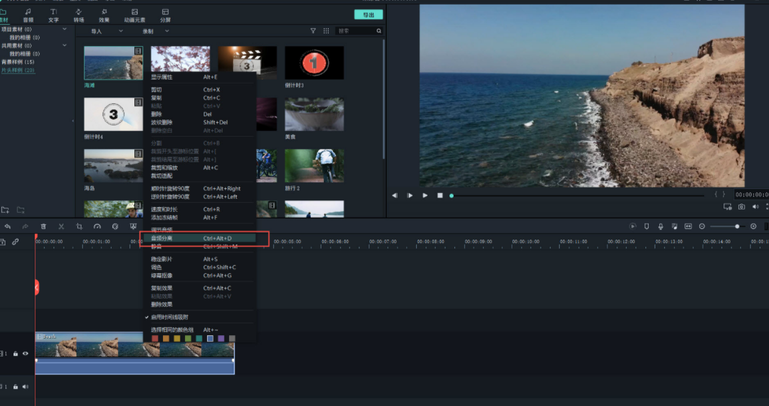Pick the purple color group swatch
769x406 pixels.
[220, 339]
